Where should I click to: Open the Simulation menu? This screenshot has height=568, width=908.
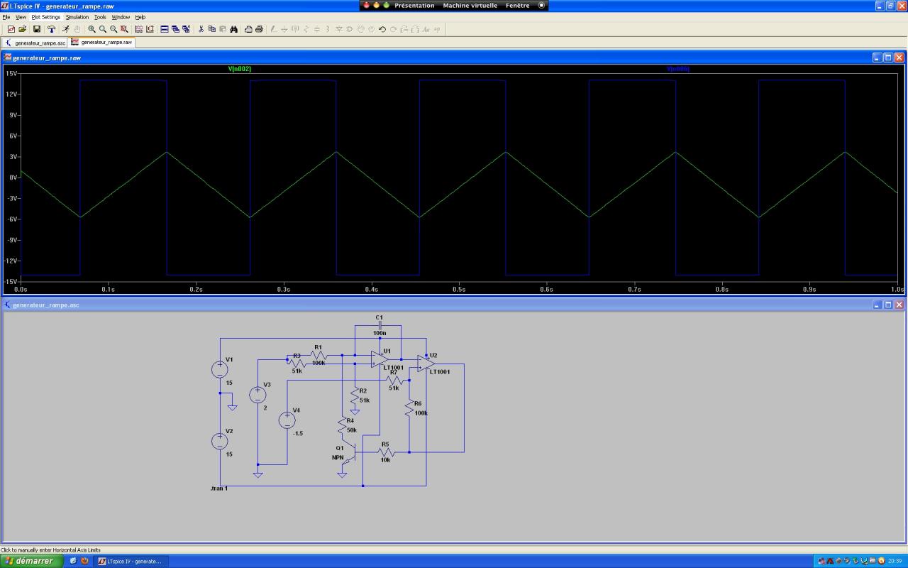click(x=77, y=17)
